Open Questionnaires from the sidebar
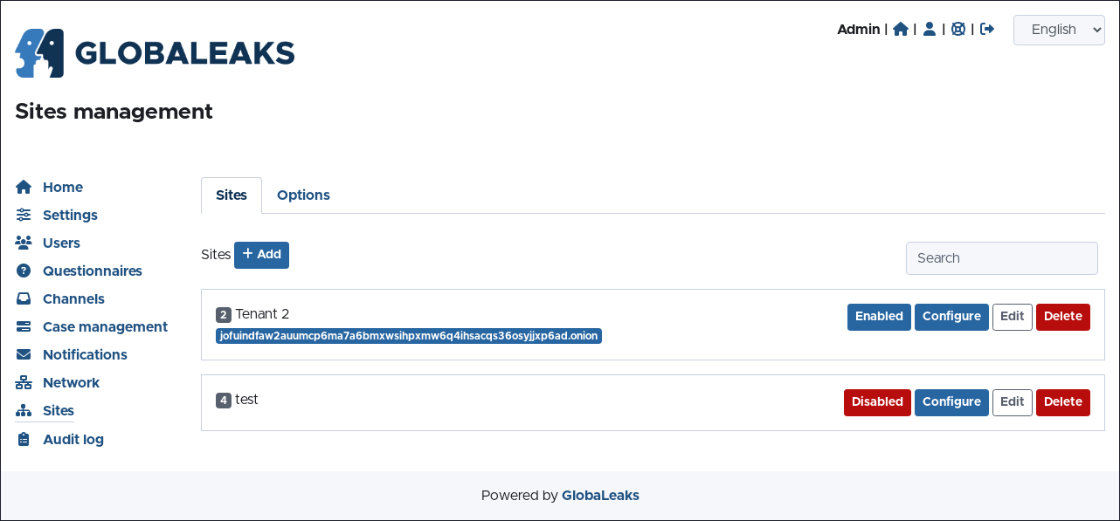The width and height of the screenshot is (1120, 521). pos(92,271)
